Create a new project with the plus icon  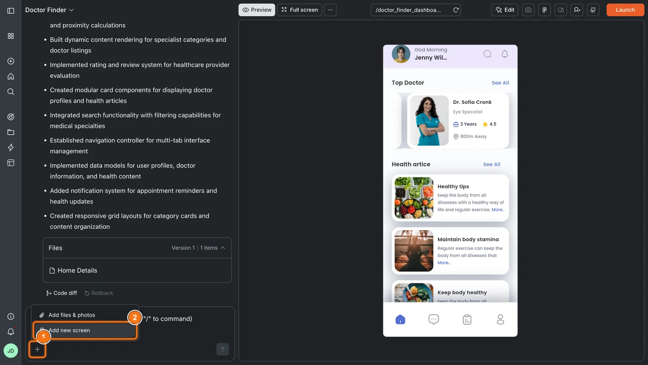10,61
